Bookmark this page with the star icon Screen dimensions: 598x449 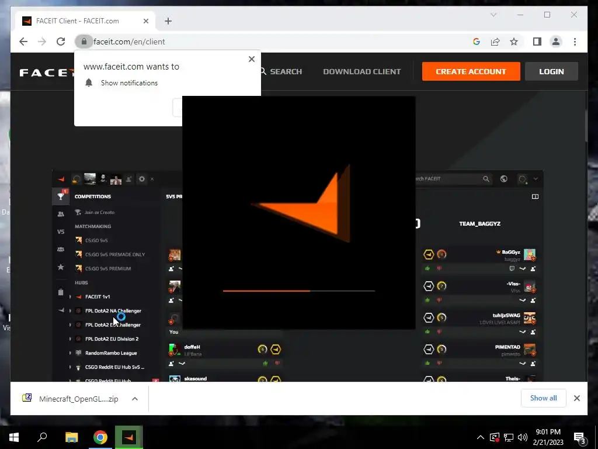[514, 42]
